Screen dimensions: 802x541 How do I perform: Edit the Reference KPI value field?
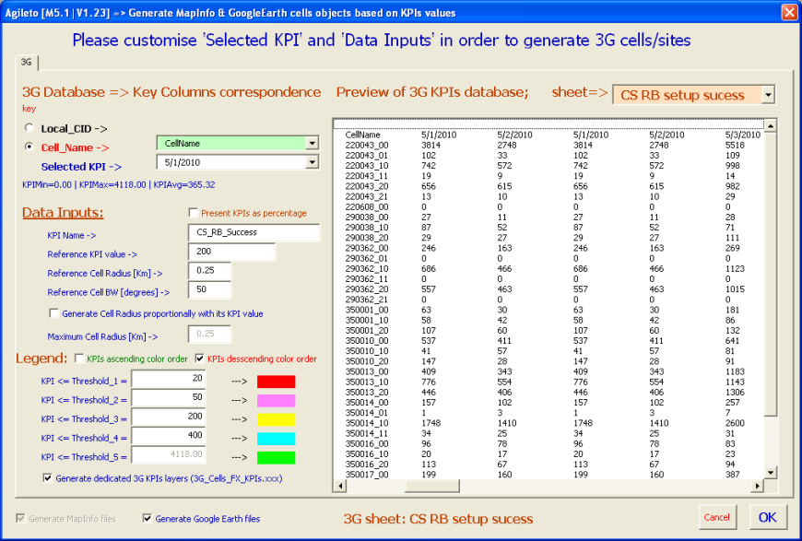pos(231,252)
